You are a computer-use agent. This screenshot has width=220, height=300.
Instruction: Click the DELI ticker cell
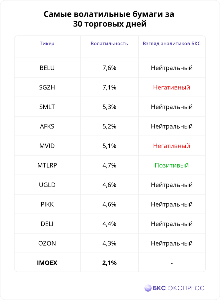tap(47, 224)
